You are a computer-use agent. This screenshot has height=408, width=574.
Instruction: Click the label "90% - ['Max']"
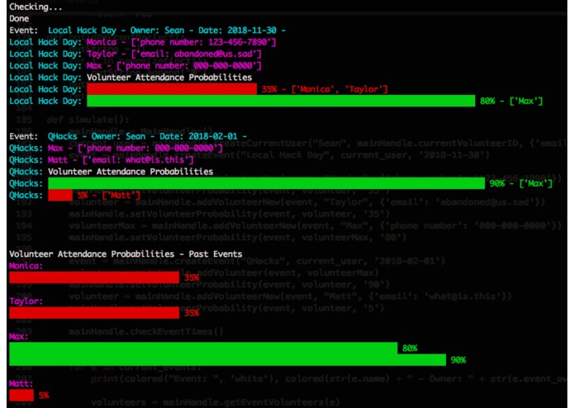pyautogui.click(x=521, y=183)
